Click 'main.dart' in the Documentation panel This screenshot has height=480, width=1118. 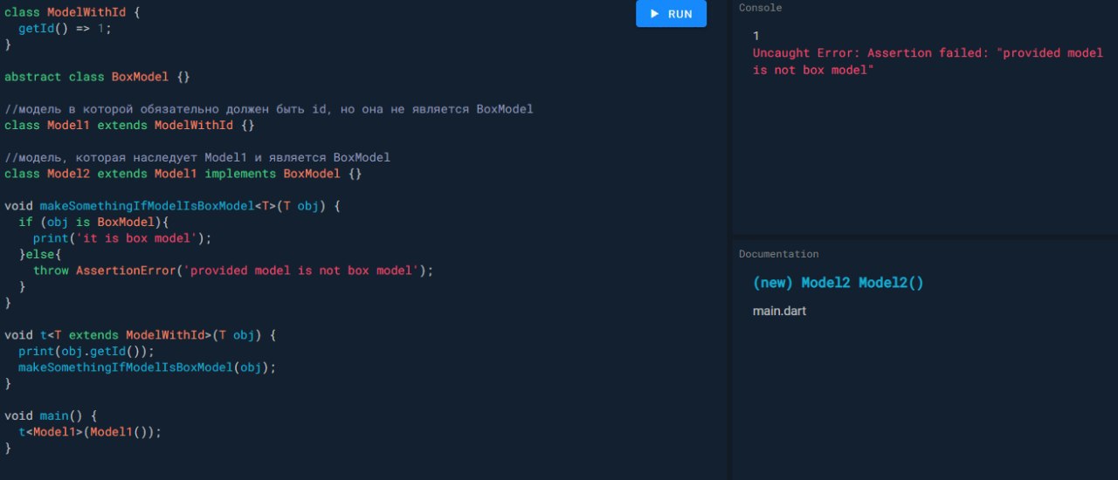click(x=779, y=311)
